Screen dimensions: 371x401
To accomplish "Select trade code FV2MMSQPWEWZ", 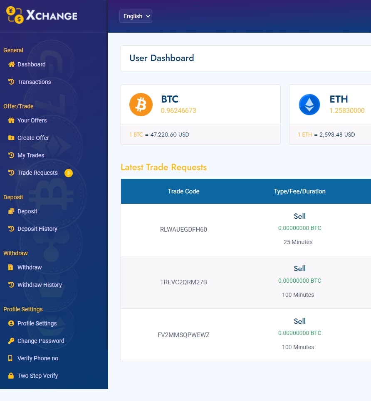I will click(183, 335).
